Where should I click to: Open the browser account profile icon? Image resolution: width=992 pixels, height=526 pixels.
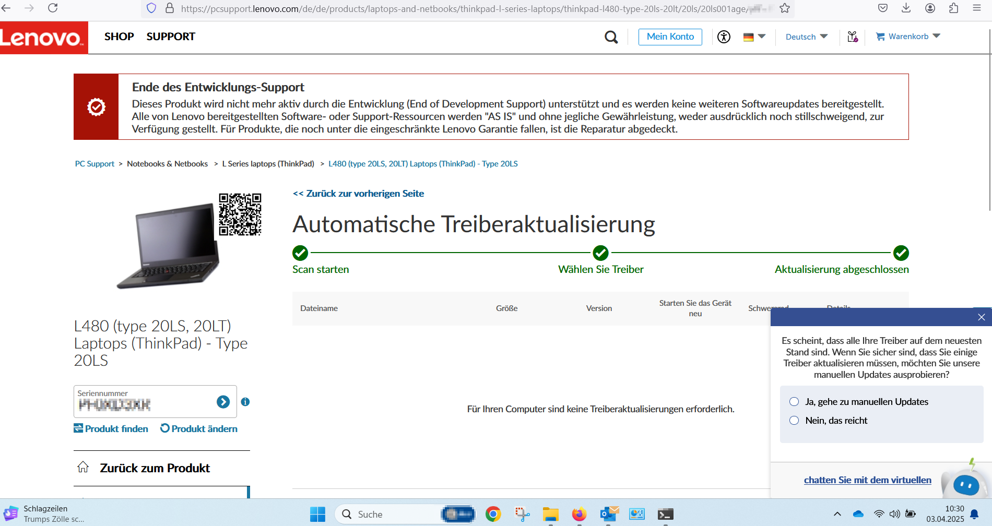(930, 8)
